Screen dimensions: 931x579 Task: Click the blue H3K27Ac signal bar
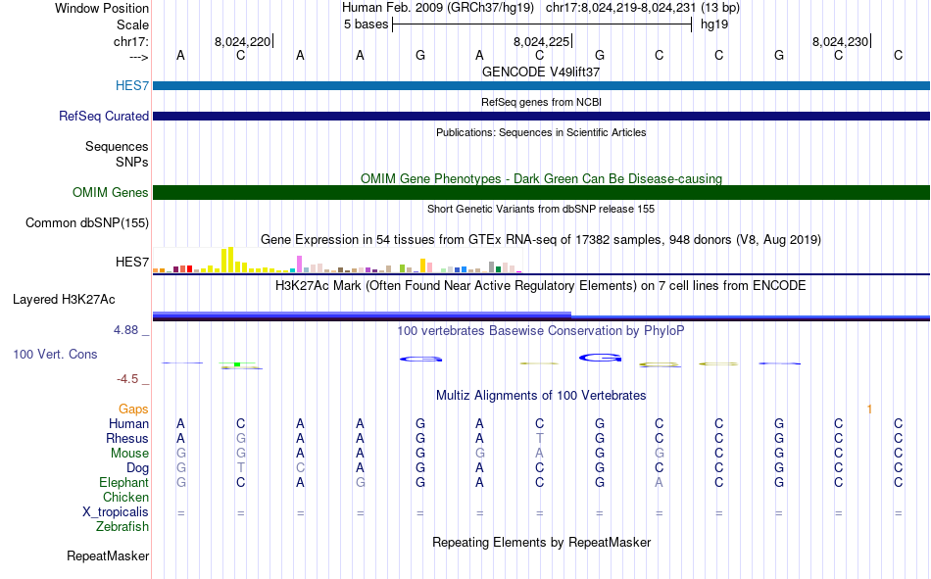pyautogui.click(x=541, y=315)
